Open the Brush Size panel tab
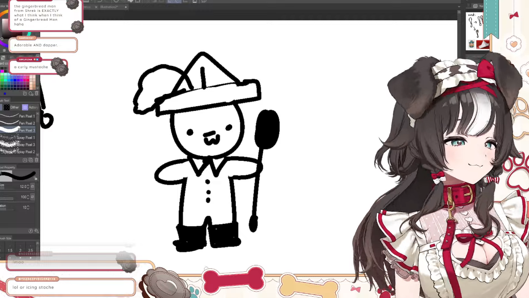This screenshot has width=529, height=298. tap(6, 238)
